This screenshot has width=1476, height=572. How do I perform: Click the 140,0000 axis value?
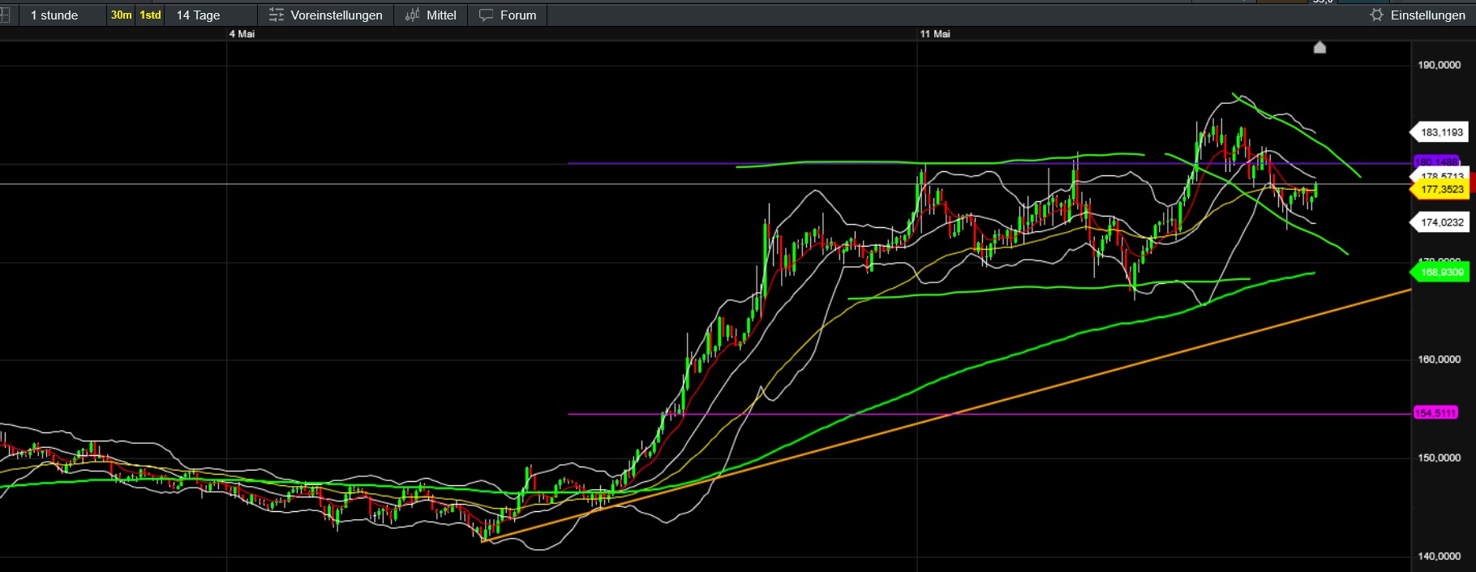(1440, 557)
